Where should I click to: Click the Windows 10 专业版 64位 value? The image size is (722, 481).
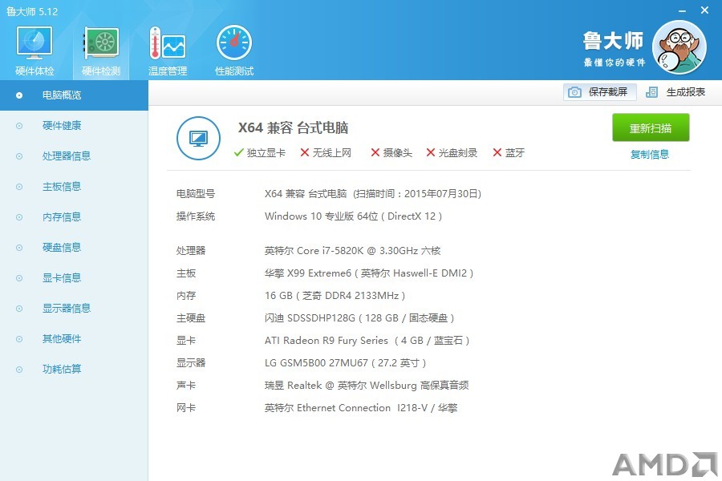click(x=353, y=216)
